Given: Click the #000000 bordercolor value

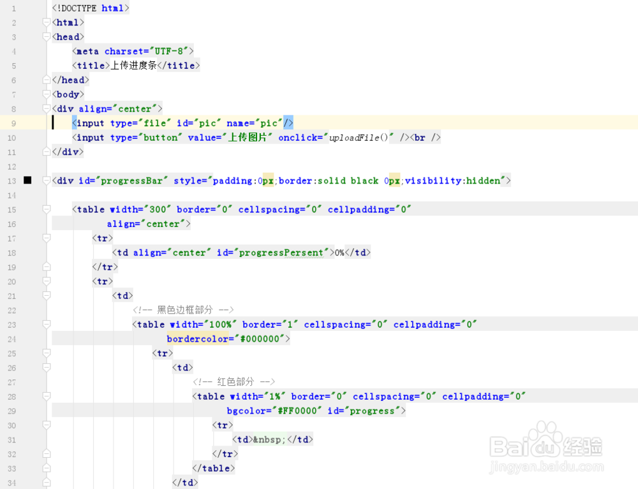Looking at the screenshot, I should click(x=260, y=339).
